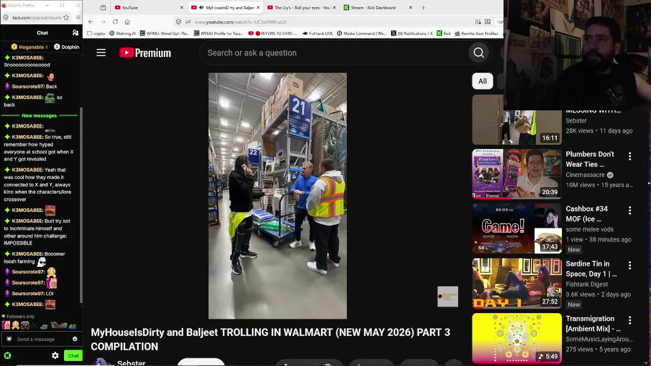Open a new browser tab
This screenshot has height=366, width=651.
pos(424,8)
